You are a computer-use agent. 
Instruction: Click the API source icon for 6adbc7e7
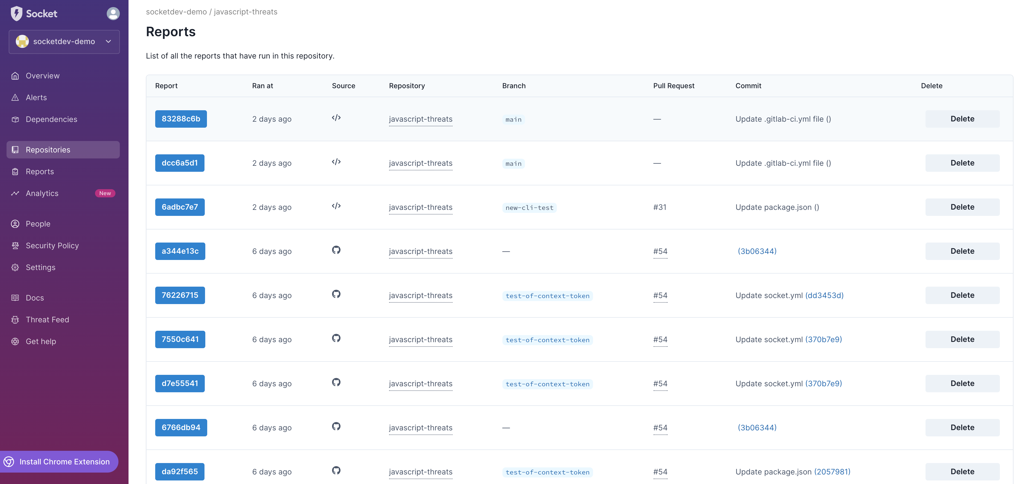(336, 206)
